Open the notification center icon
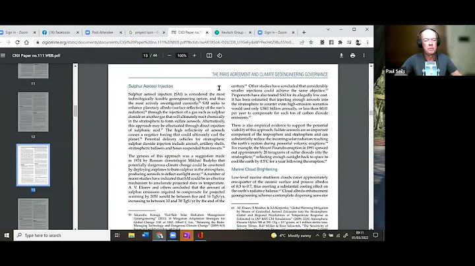The width and height of the screenshot is (475, 266). click(x=375, y=235)
